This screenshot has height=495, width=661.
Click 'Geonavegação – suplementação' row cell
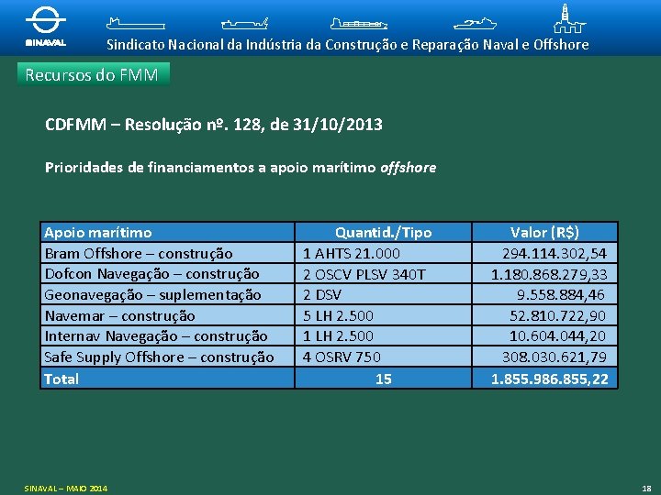pyautogui.click(x=167, y=294)
